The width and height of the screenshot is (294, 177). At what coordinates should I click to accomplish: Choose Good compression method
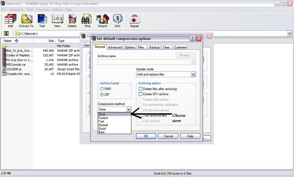(114, 129)
